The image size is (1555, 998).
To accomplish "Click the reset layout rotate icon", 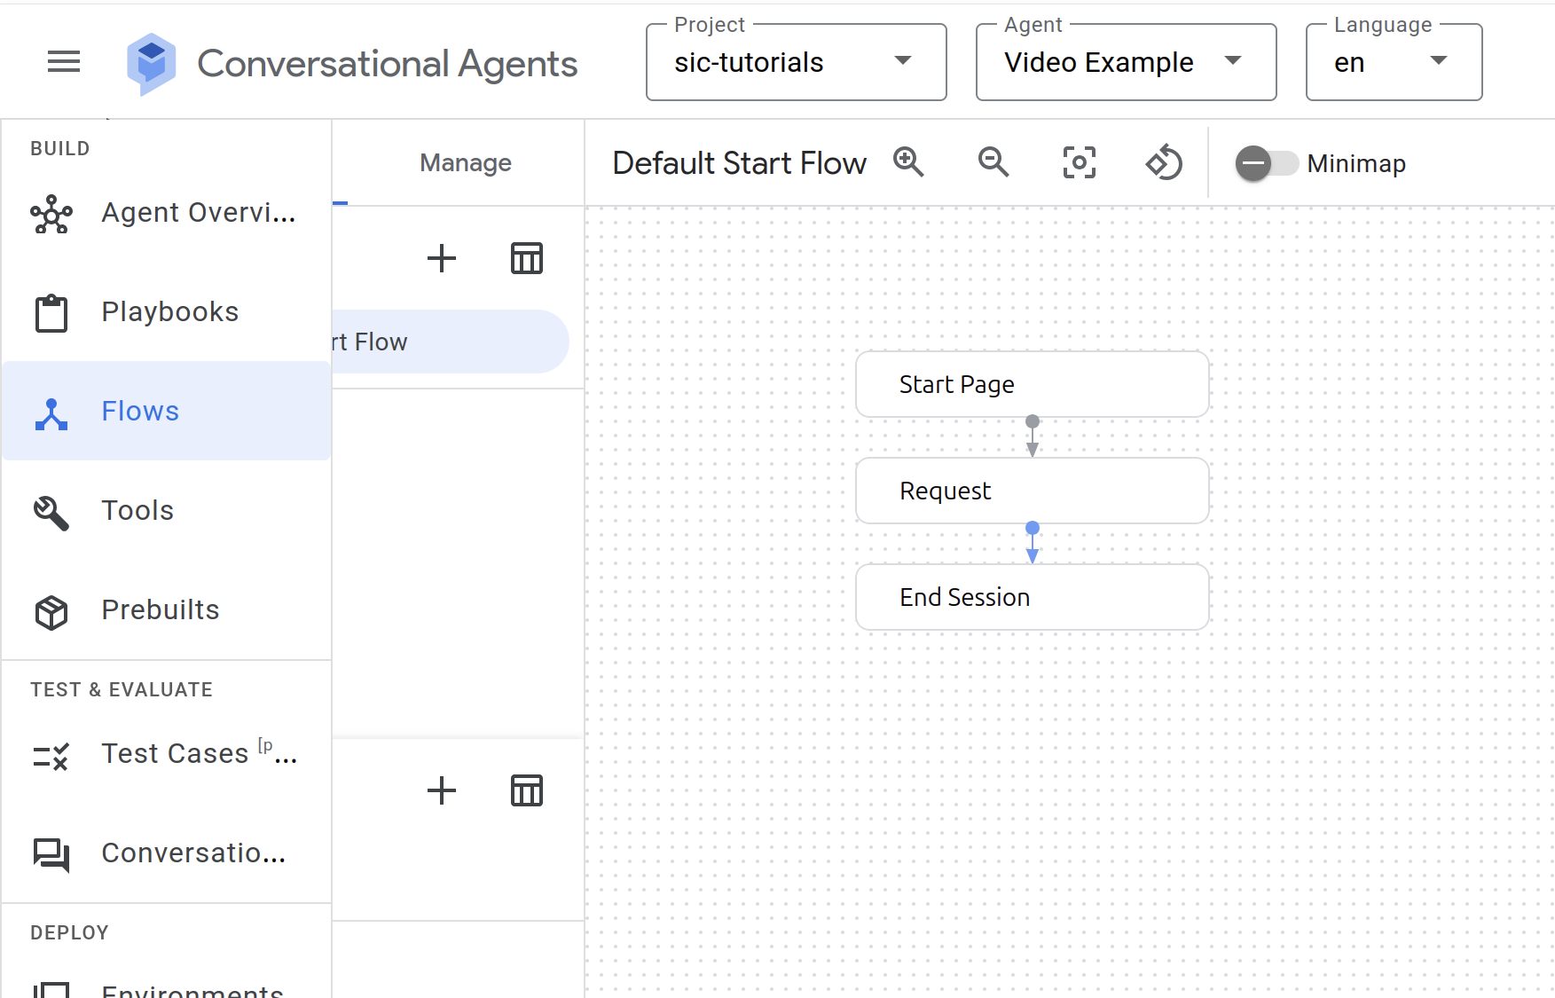I will [1164, 162].
